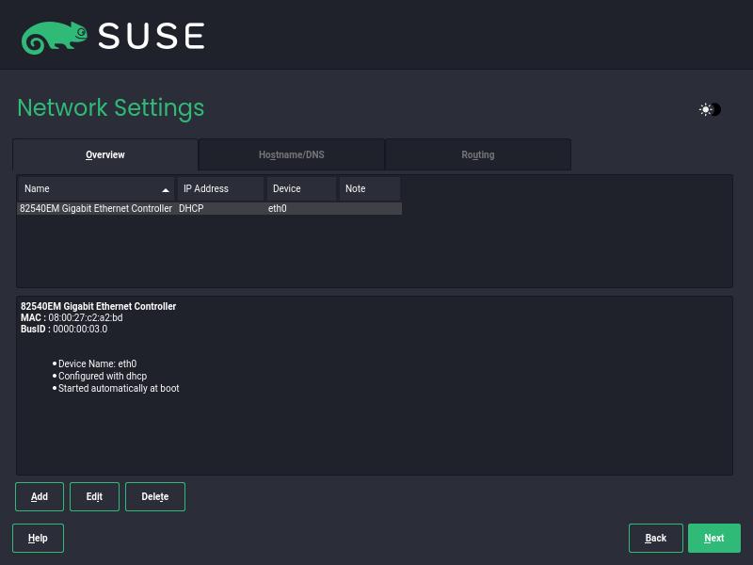This screenshot has height=565, width=753.
Task: Click the eth0 device cell
Action: tap(277, 208)
